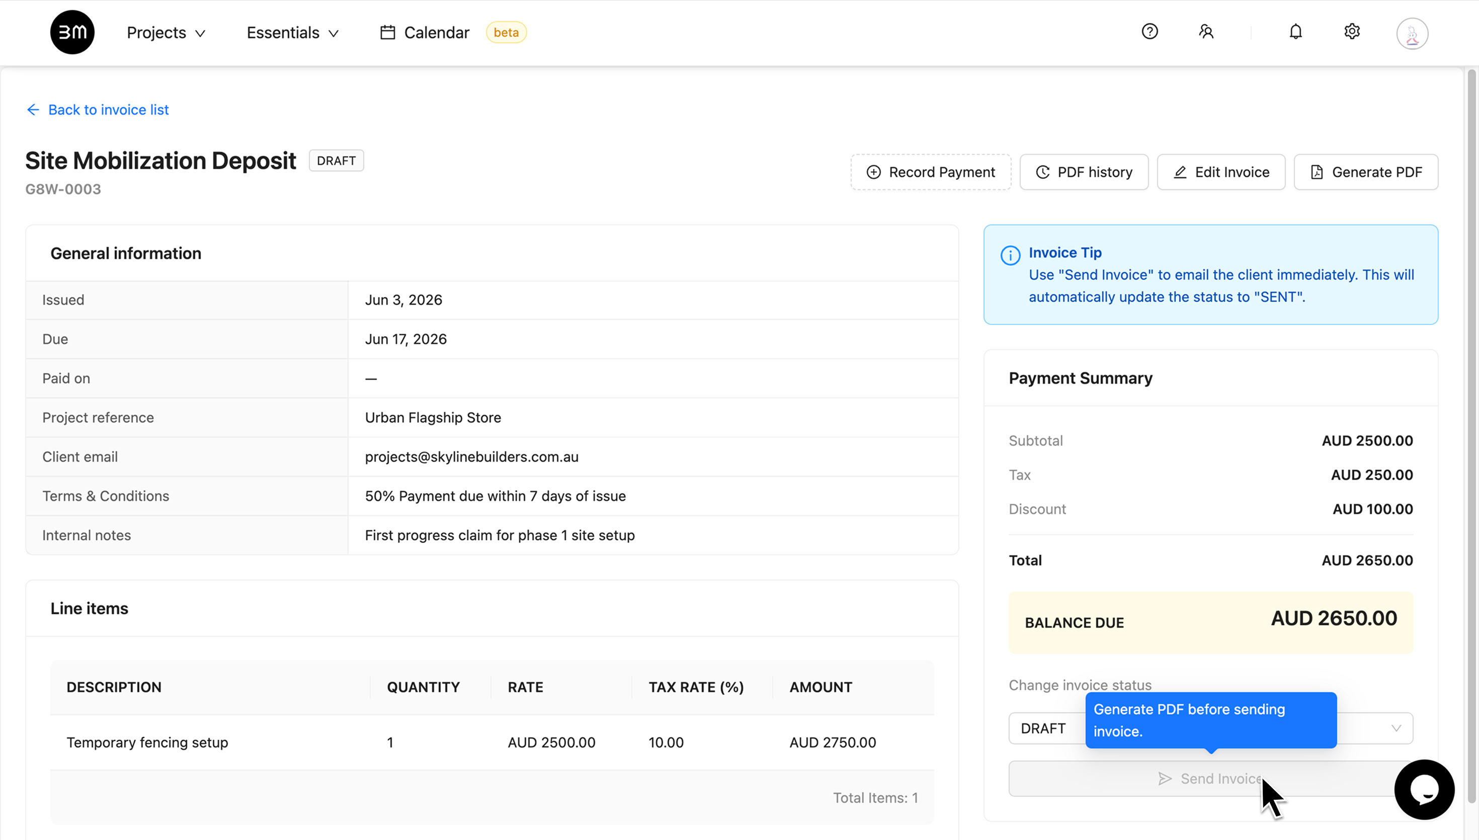This screenshot has width=1479, height=840.
Task: Click the client email projects@skylinebuilders.com.au
Action: 471,457
